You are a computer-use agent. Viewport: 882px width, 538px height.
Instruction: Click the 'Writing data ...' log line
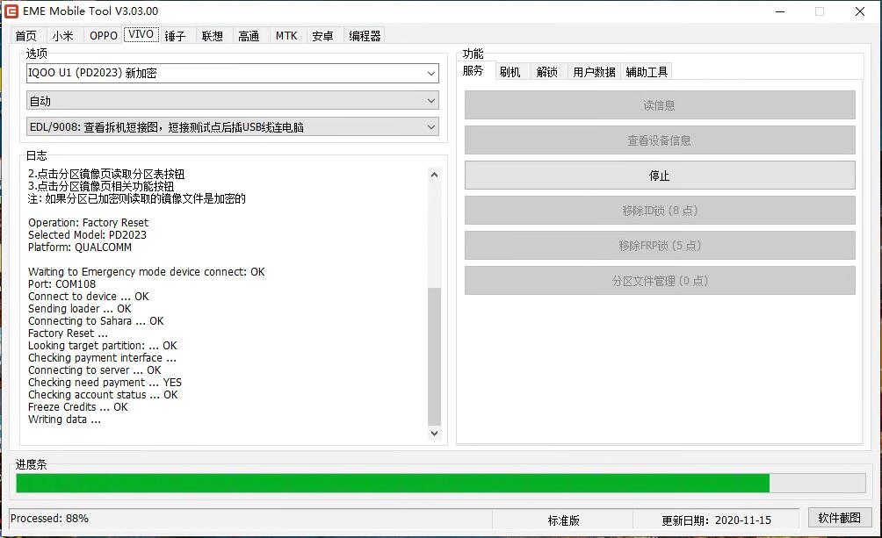click(64, 420)
